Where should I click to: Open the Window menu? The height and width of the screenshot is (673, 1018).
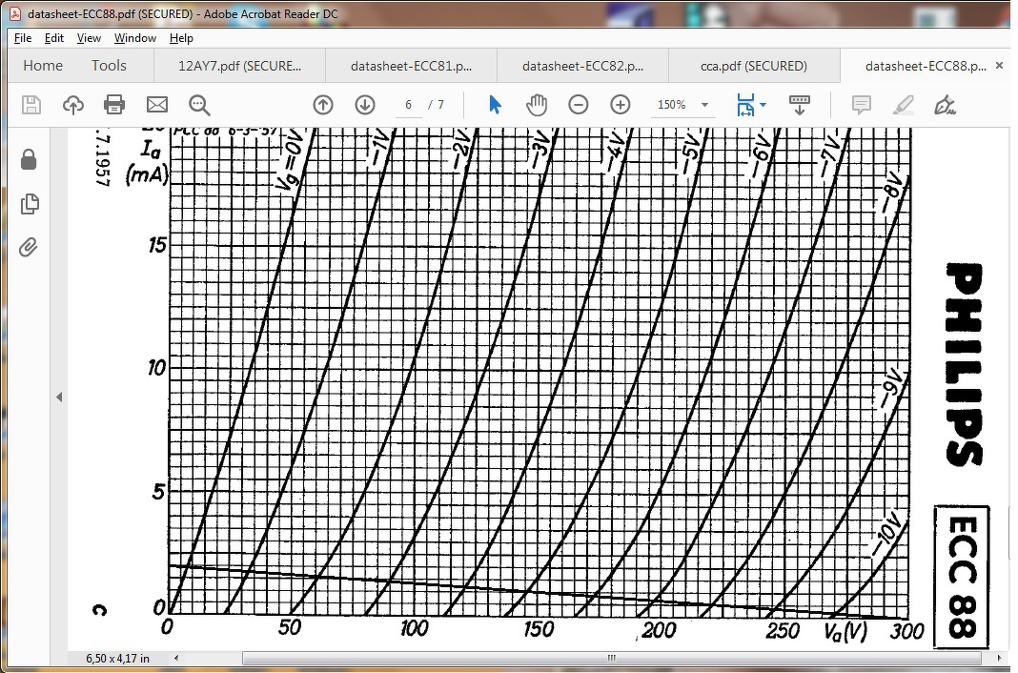pyautogui.click(x=135, y=38)
